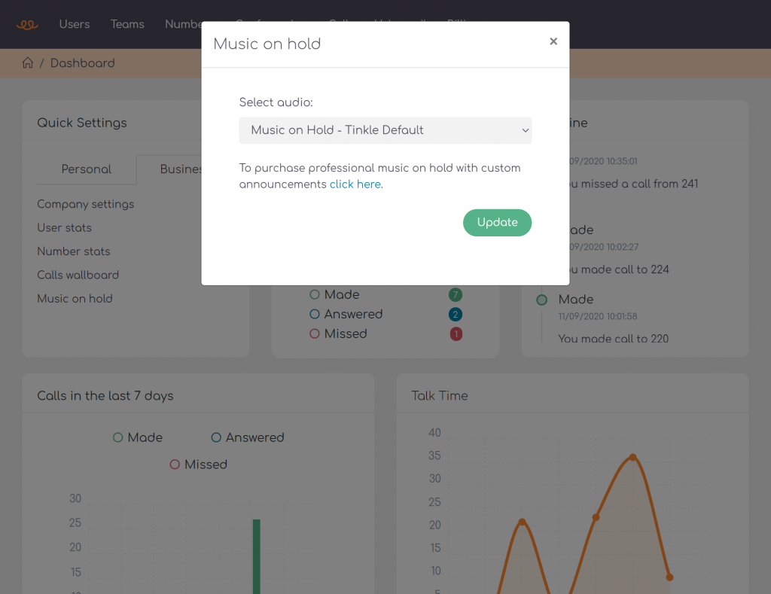Open Company settings link
This screenshot has width=771, height=594.
(x=86, y=204)
